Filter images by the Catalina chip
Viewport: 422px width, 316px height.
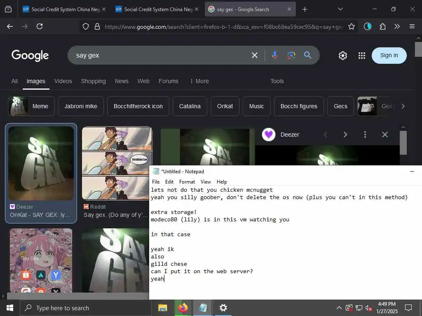[x=190, y=106]
